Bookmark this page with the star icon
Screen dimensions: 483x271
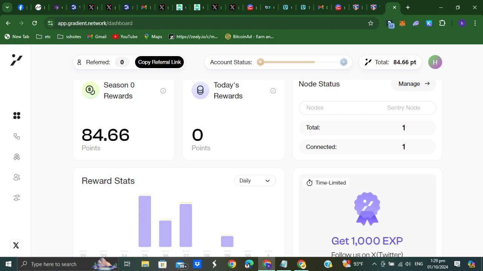pos(371,23)
